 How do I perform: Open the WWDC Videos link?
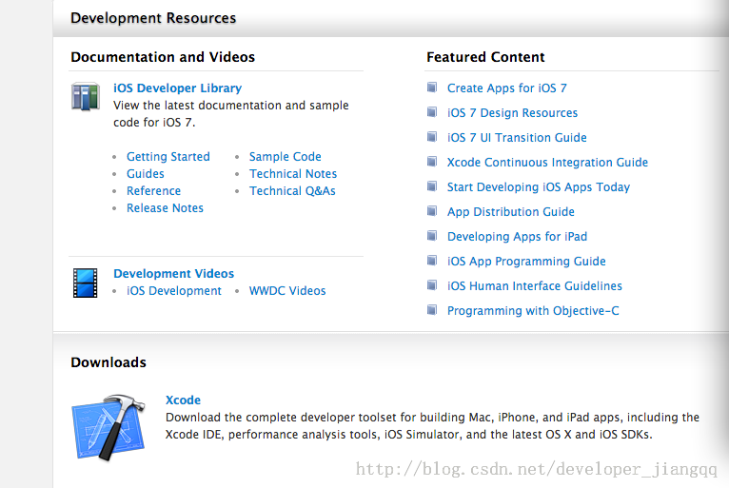286,291
